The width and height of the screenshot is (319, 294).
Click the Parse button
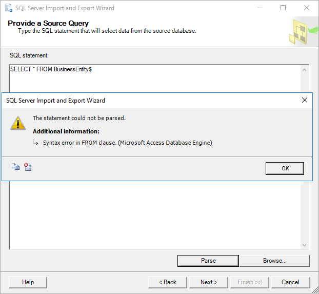click(x=208, y=261)
